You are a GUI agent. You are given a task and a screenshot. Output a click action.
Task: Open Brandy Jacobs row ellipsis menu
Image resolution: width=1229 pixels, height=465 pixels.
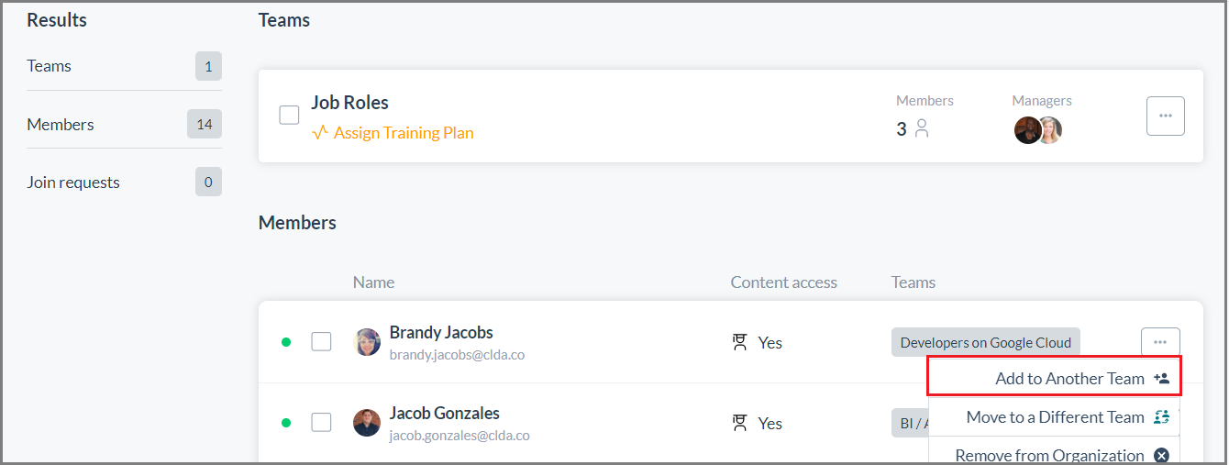tap(1160, 342)
